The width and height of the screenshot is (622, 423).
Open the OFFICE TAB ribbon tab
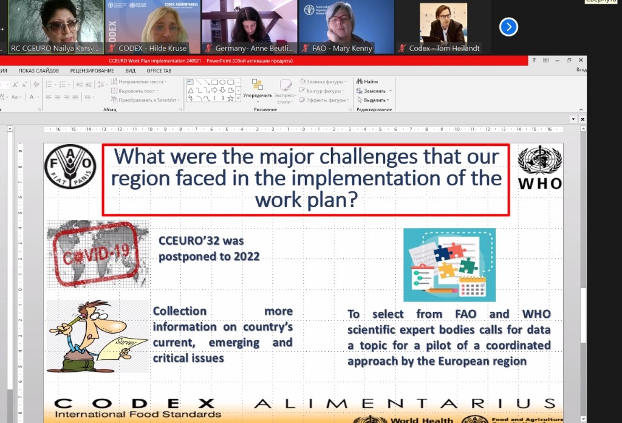(x=159, y=70)
